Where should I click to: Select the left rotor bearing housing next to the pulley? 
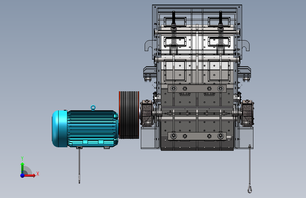(146, 113)
